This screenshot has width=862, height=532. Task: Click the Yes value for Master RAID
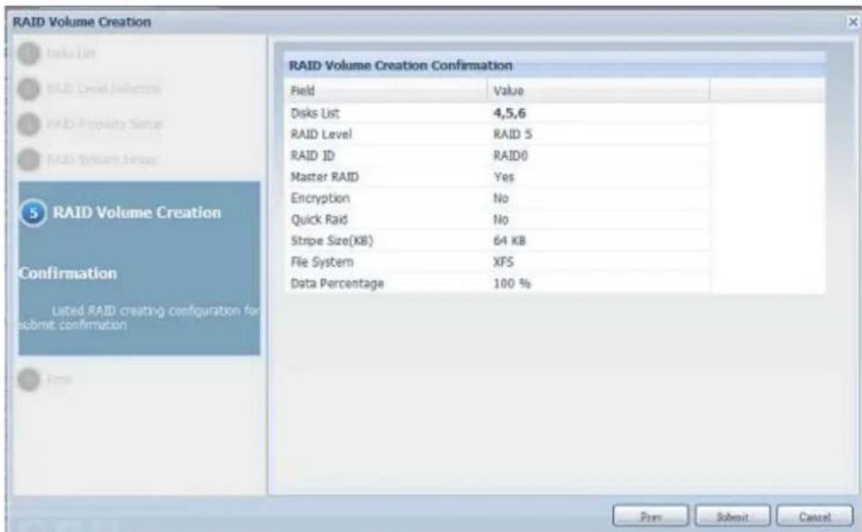tap(504, 177)
